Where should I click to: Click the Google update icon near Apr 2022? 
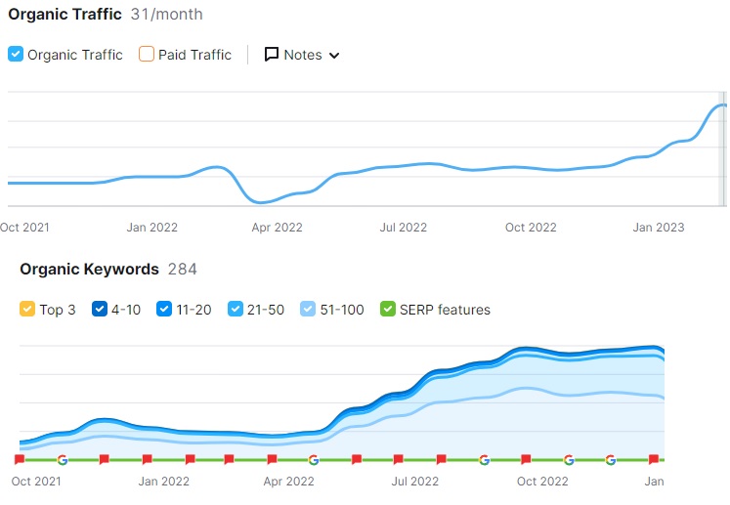(314, 459)
